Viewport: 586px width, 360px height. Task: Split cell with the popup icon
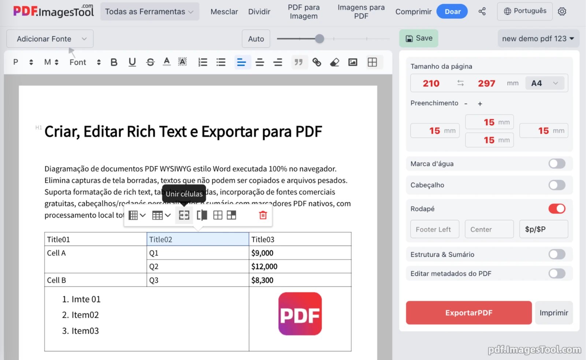202,215
